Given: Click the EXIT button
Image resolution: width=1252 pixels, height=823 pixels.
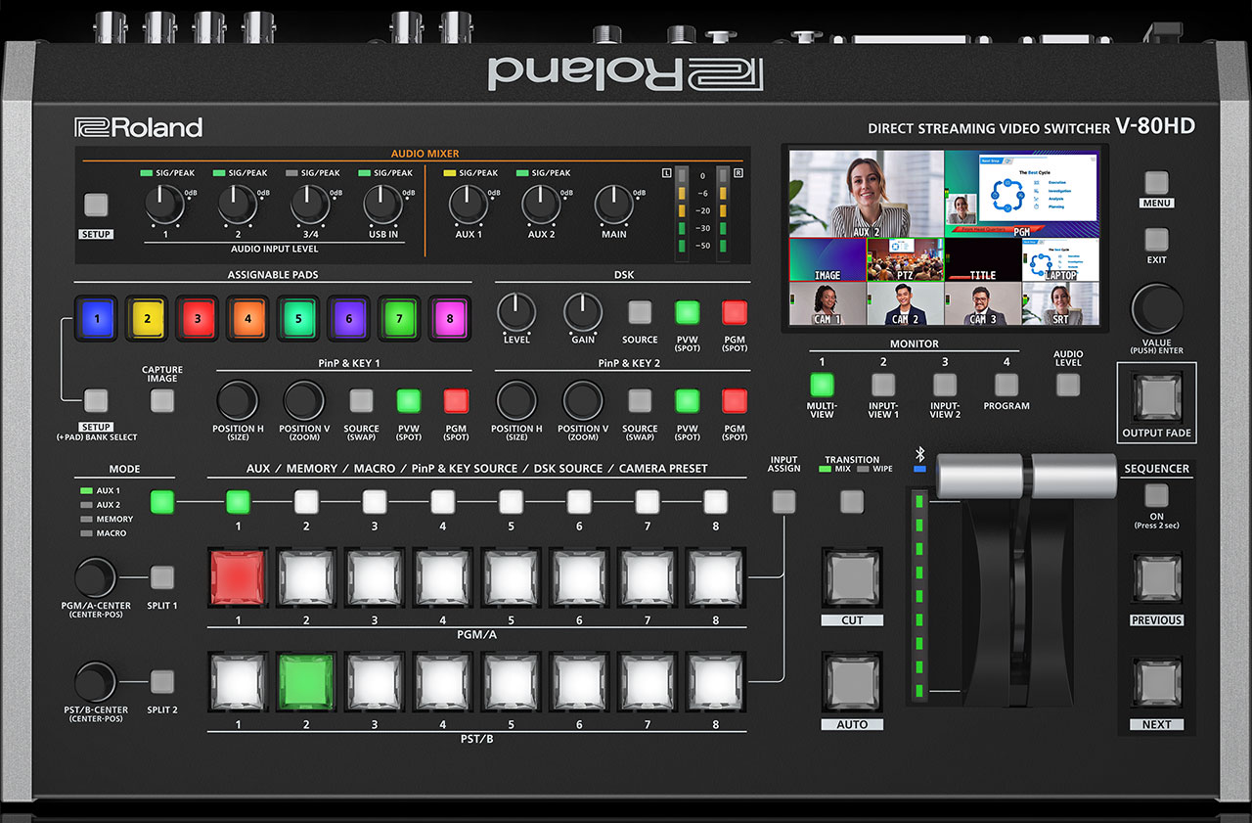Looking at the screenshot, I should (x=1157, y=240).
